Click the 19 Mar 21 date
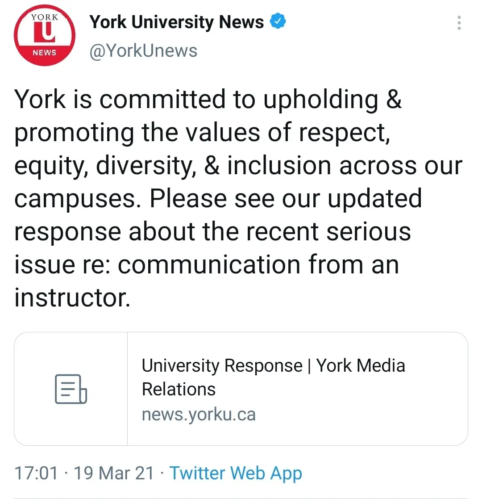Screen dimensions: 482x499 [114, 473]
